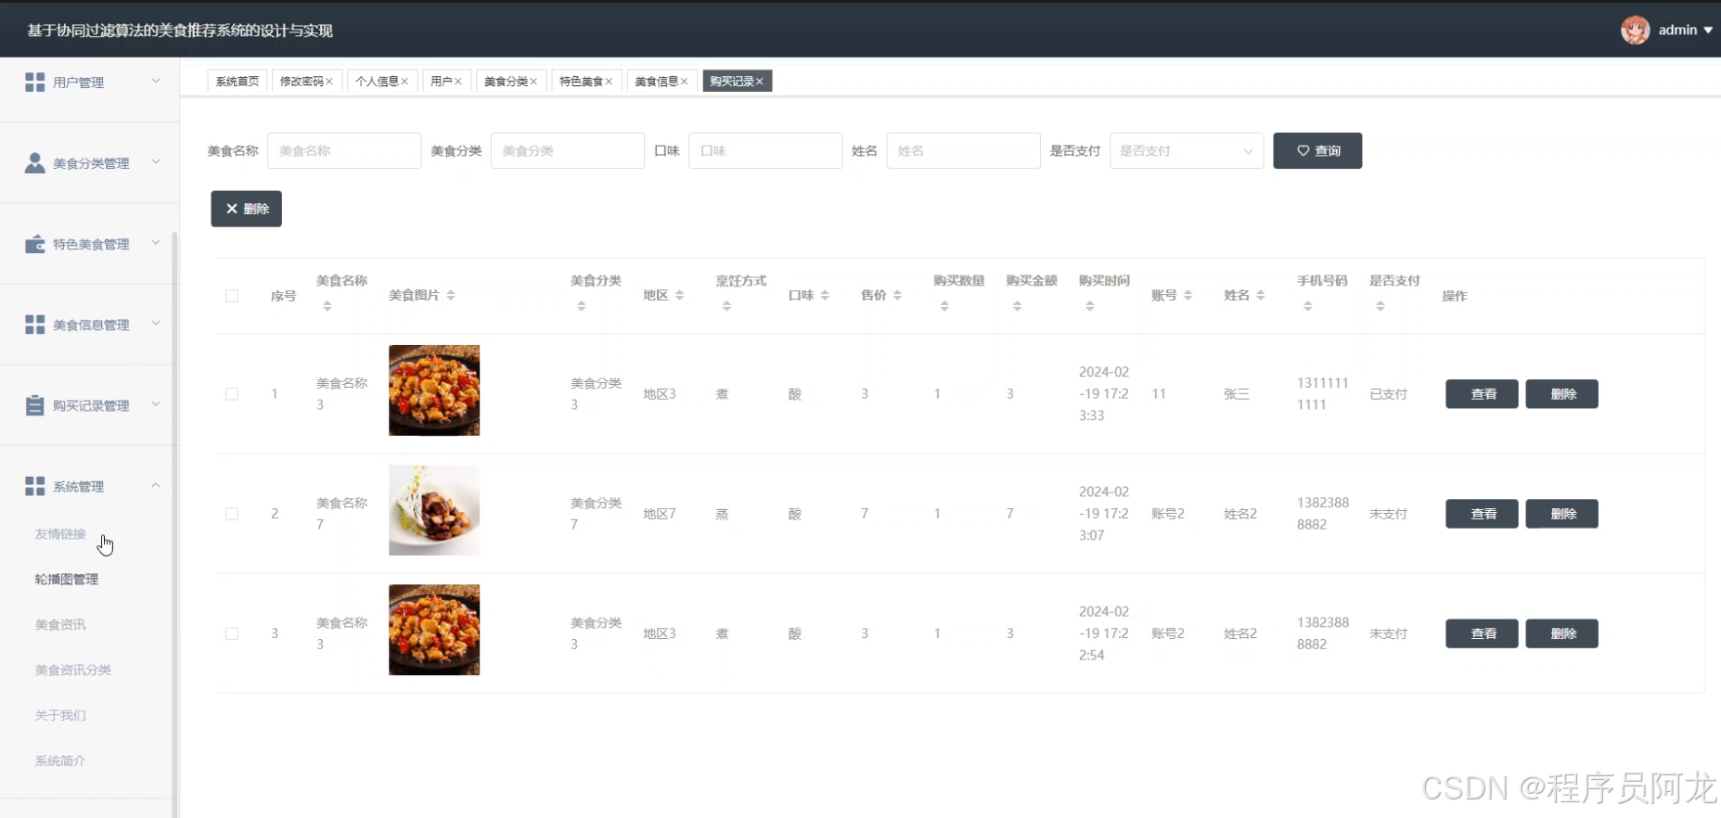Click the food thumbnail in row 2
The image size is (1721, 818).
coord(434,510)
